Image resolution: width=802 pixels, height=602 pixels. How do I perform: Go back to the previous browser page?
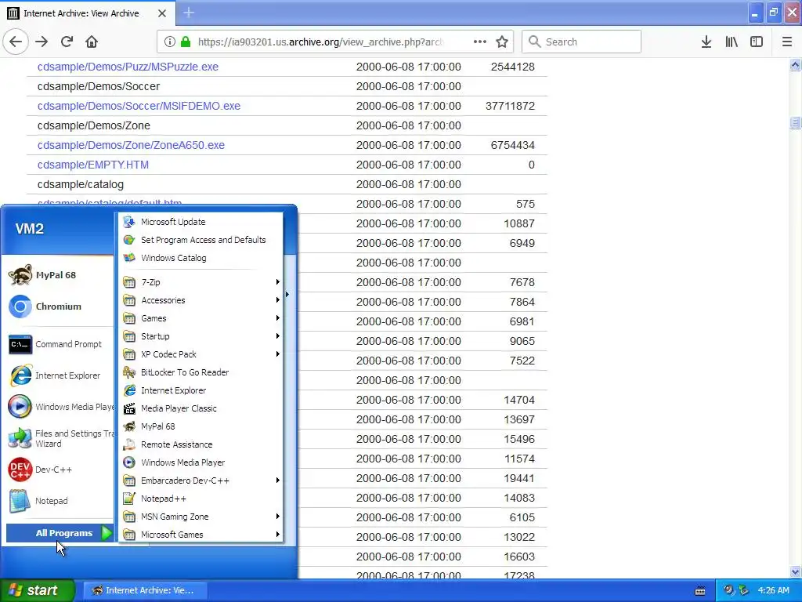[16, 42]
